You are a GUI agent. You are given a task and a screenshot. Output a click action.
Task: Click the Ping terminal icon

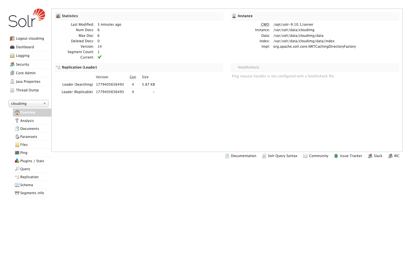click(17, 153)
